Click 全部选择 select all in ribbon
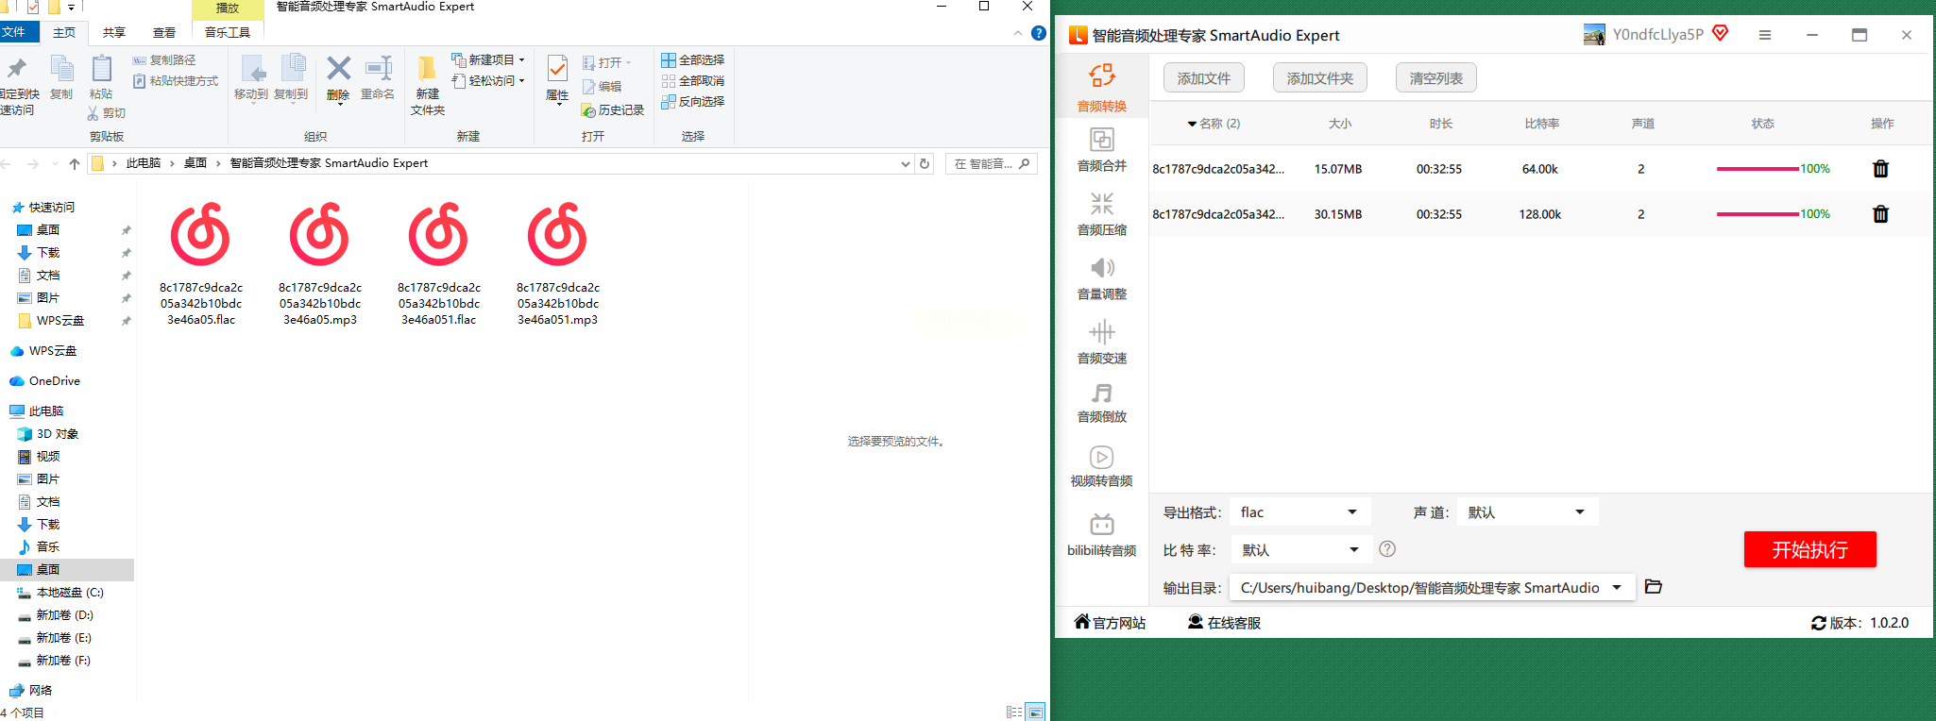Screen dimensions: 1936x721 click(x=693, y=59)
